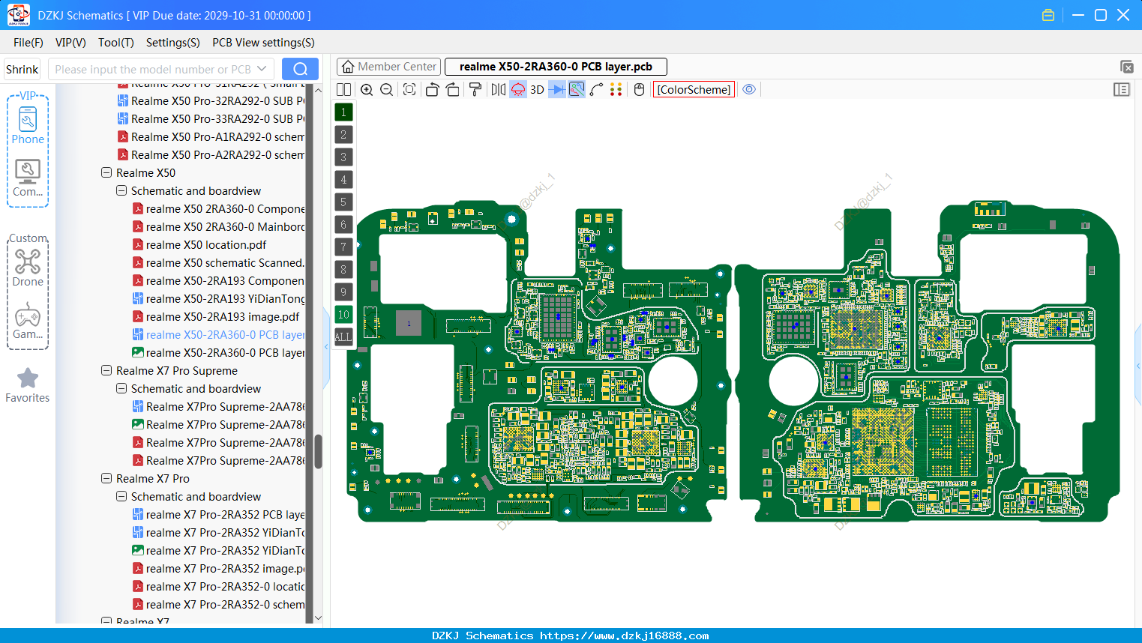
Task: Zoom in on the PCB view
Action: click(367, 90)
